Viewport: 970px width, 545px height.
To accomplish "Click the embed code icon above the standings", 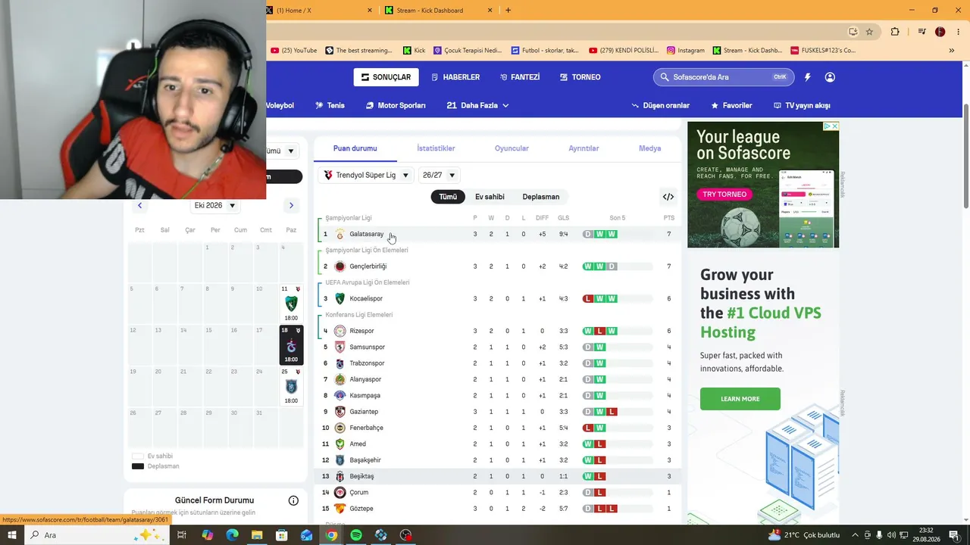I will coord(668,197).
